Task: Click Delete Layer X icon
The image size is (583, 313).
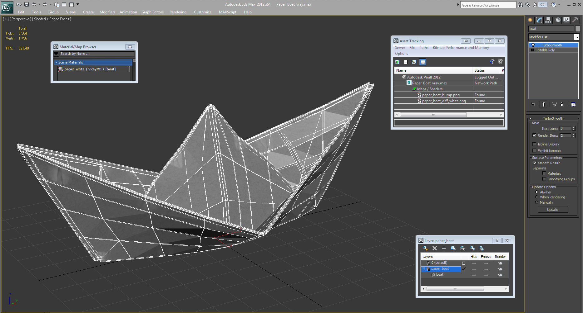Action: click(x=435, y=248)
